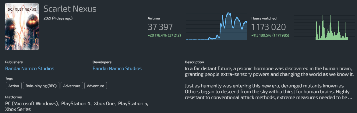Select the Action tag
This screenshot has width=357, height=113.
(14, 86)
